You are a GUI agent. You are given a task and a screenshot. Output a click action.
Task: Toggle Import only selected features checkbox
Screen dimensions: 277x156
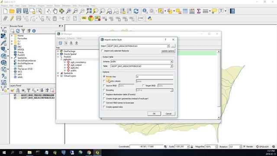pyautogui.click(x=102, y=51)
